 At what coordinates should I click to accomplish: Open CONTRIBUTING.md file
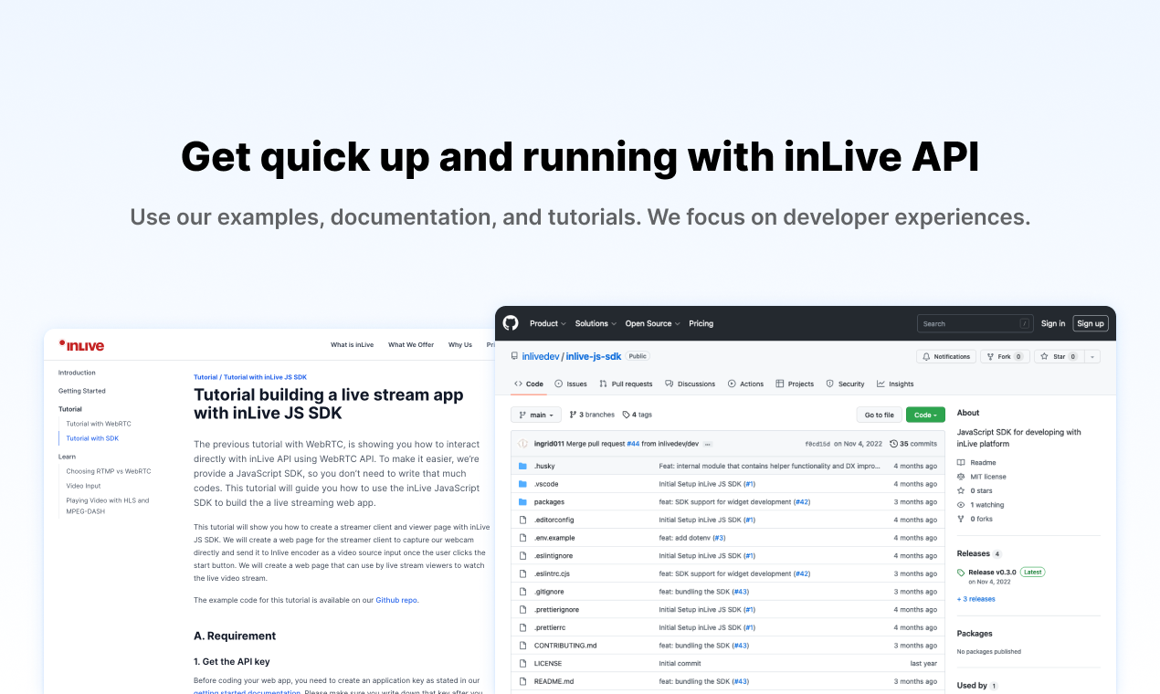(565, 646)
